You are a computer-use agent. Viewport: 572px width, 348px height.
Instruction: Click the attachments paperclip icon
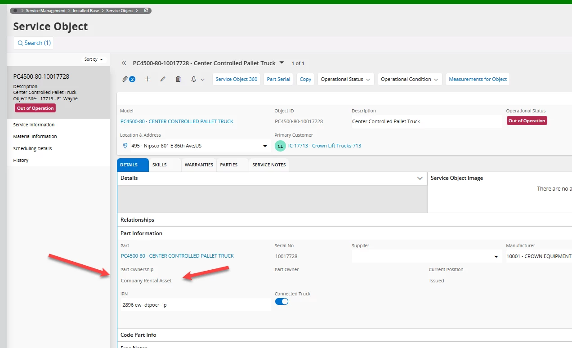click(125, 79)
